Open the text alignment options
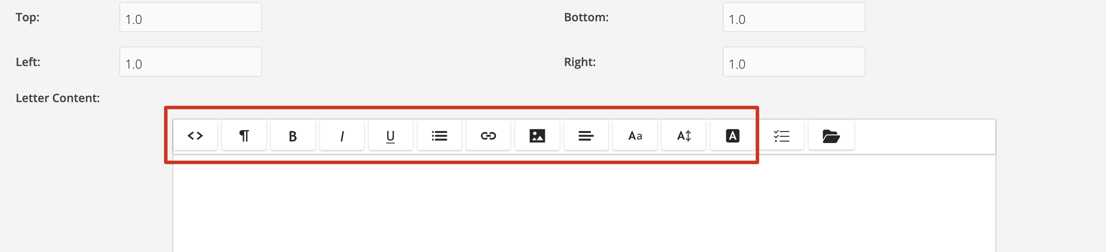This screenshot has width=1106, height=252. [x=586, y=136]
